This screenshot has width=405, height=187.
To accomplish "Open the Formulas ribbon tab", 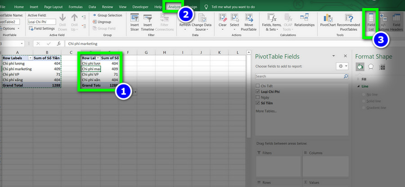I will click(76, 7).
